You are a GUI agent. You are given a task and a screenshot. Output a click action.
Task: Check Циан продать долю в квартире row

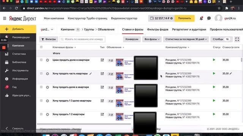[41, 60]
